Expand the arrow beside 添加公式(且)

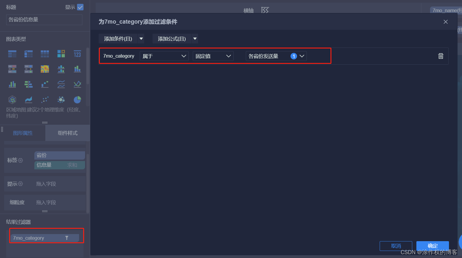[195, 39]
